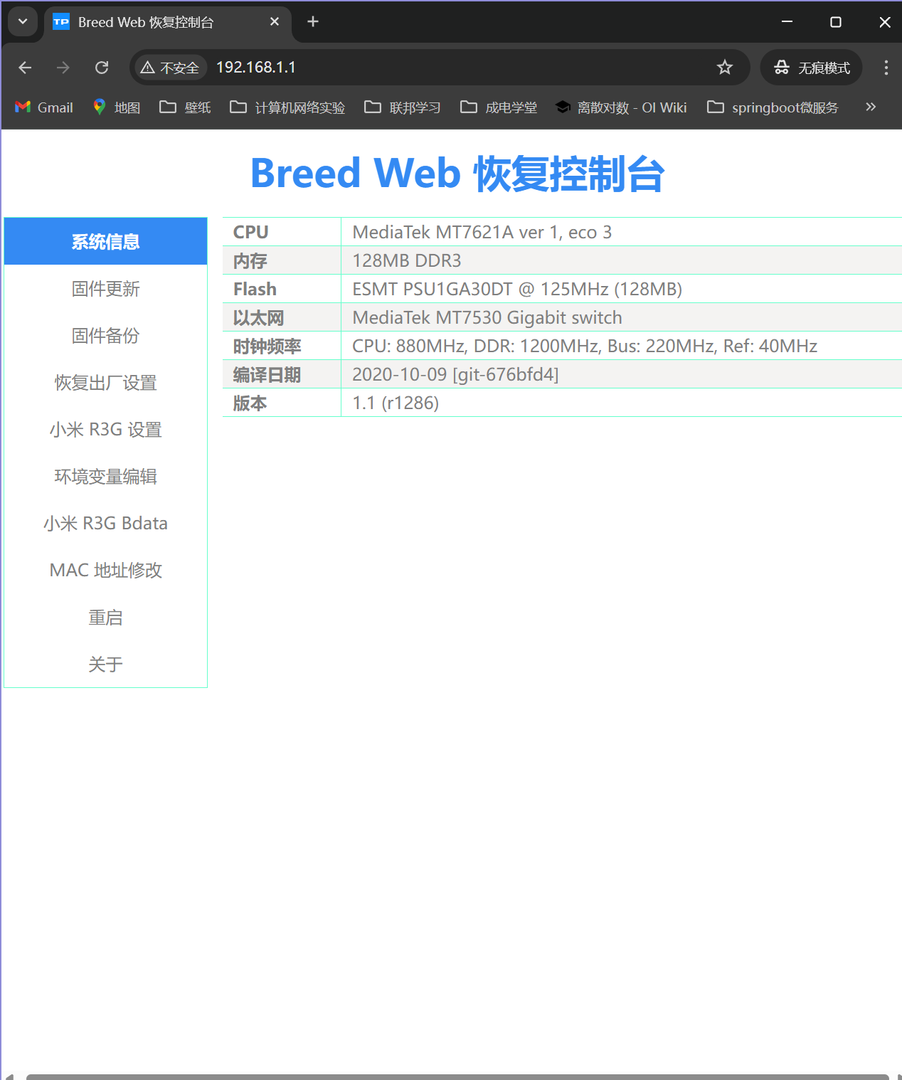902x1080 pixels.
Task: Open the 联邦学习 bookmark folder
Action: click(x=403, y=107)
